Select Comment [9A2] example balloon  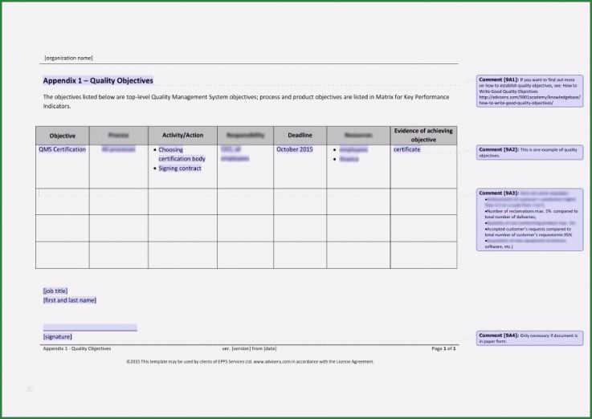[529, 152]
